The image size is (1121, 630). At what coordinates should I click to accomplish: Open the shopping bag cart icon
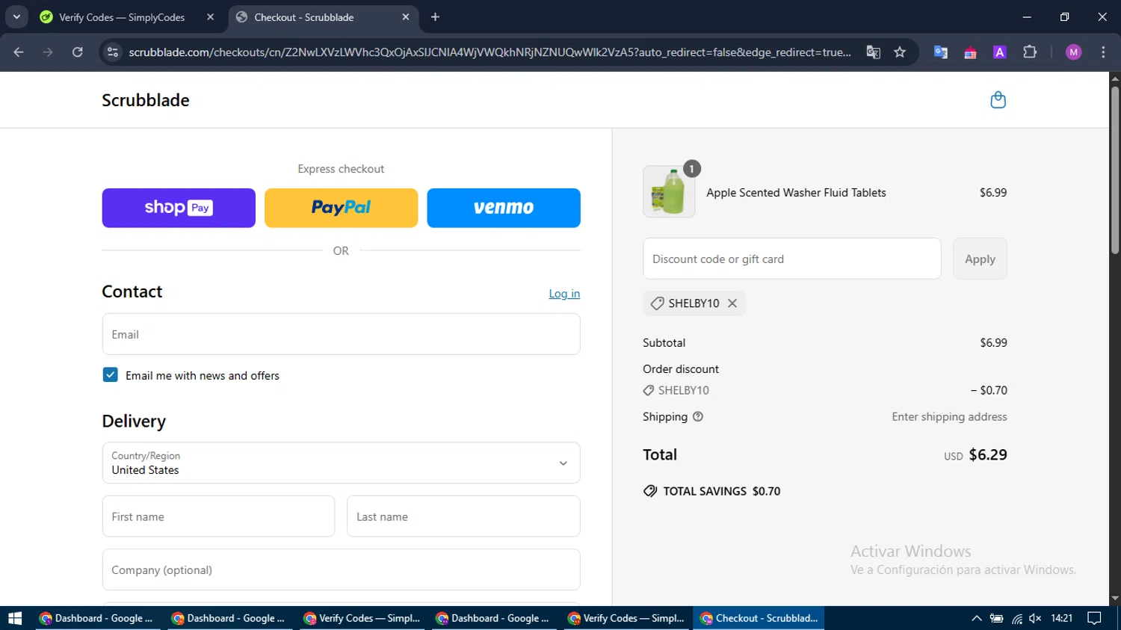pos(998,100)
